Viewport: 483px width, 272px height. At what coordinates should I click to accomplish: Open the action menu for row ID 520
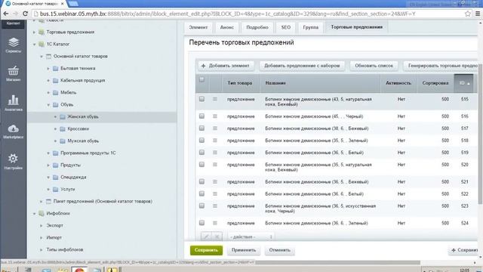tap(215, 165)
